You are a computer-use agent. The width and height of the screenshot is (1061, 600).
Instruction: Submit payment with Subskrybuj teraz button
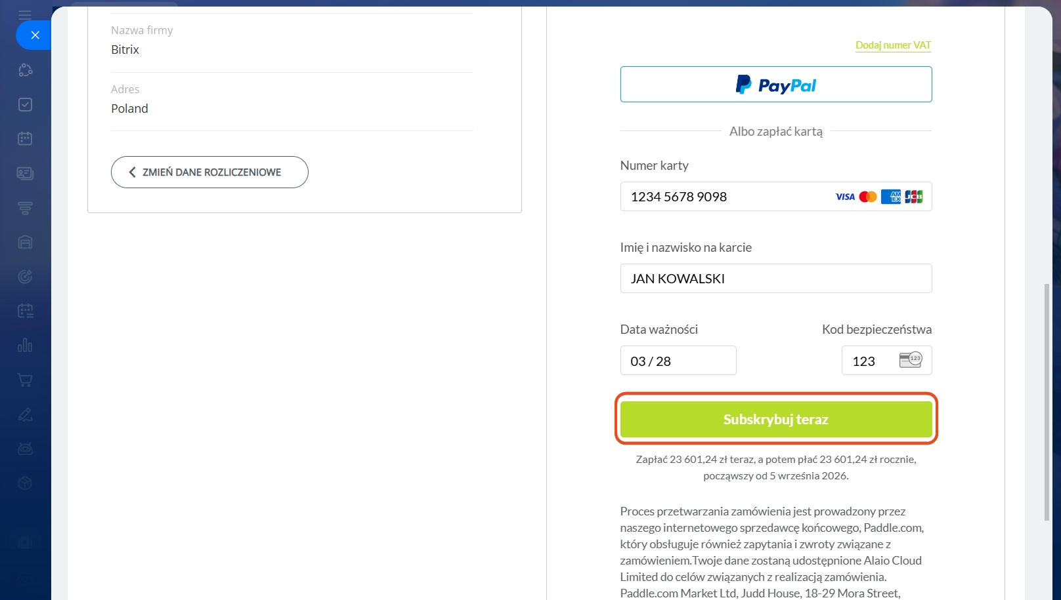[776, 419]
